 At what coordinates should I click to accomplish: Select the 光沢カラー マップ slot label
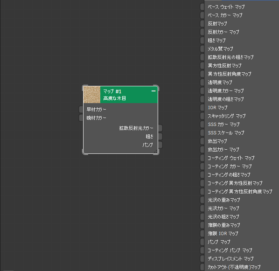pyautogui.click(x=223, y=208)
